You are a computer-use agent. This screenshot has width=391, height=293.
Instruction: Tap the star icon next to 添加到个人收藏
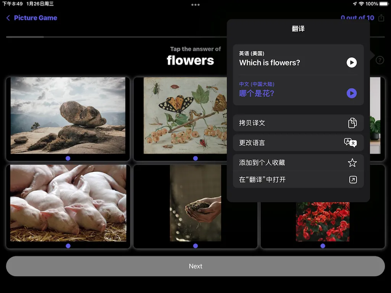352,163
